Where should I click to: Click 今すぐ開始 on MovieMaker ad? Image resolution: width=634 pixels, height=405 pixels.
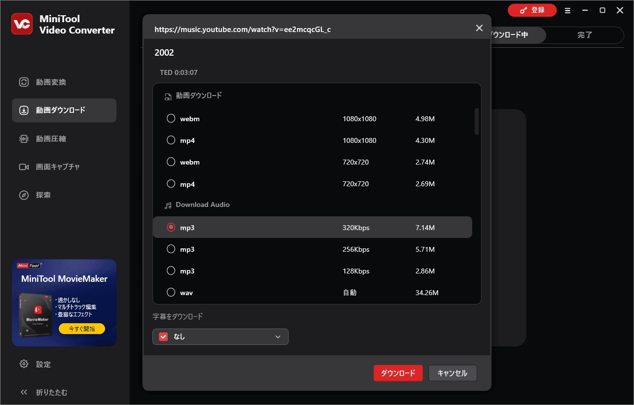point(81,328)
